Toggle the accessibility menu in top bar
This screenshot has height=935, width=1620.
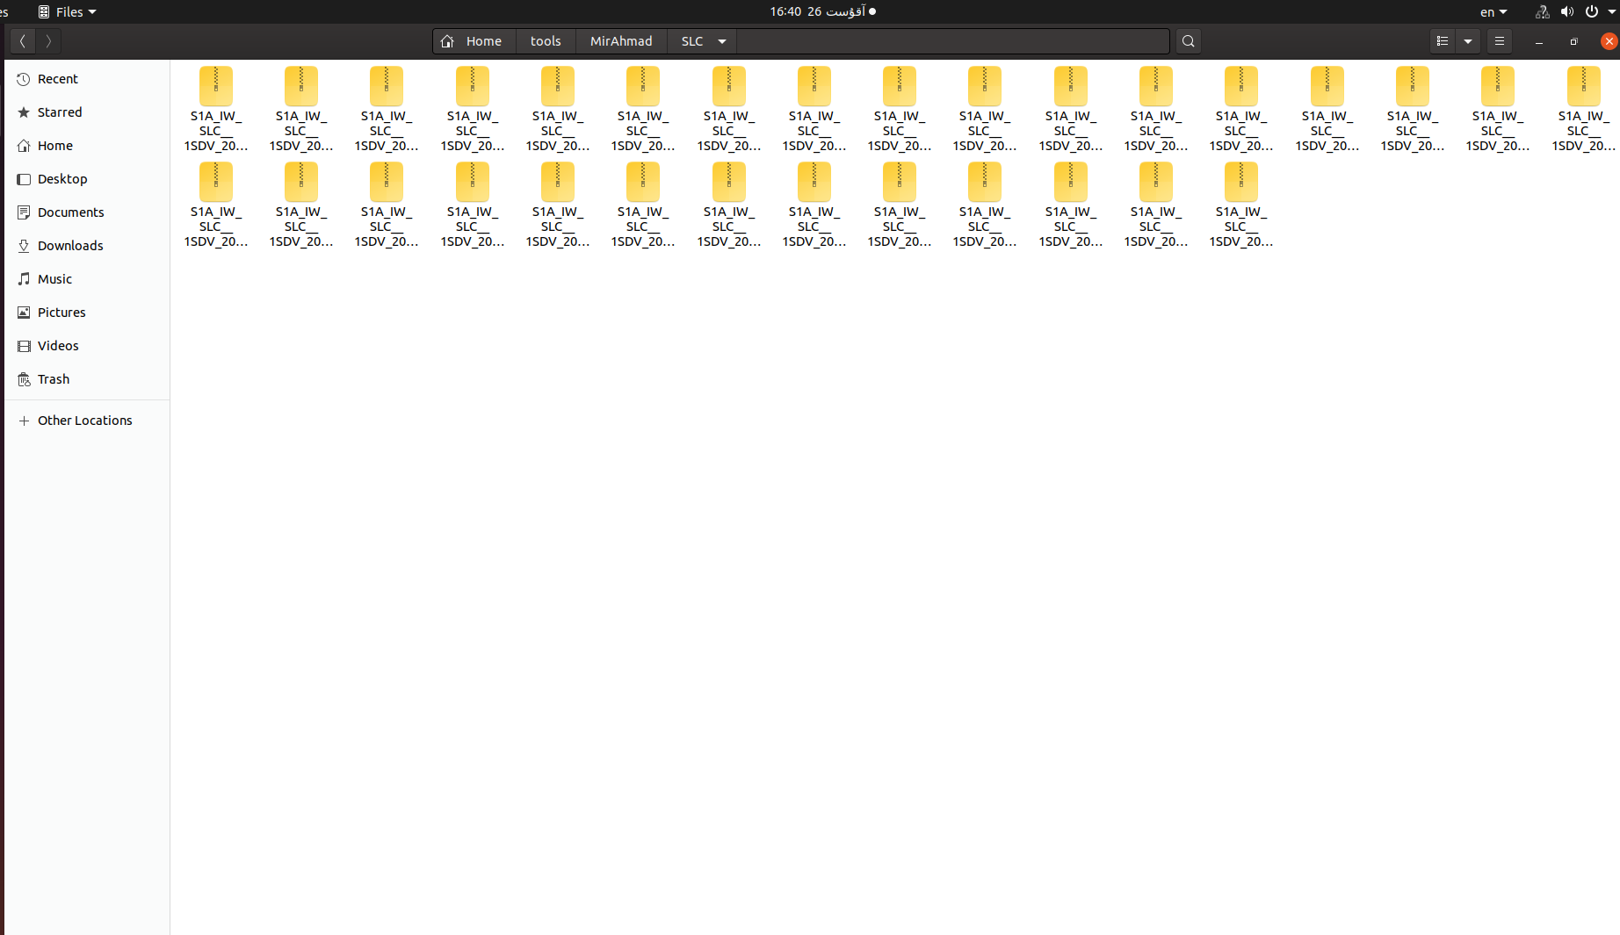click(x=1542, y=11)
